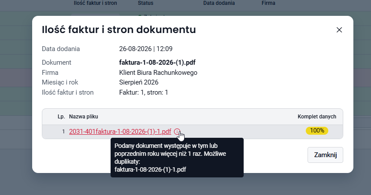Click the Lp. column header
The image size is (371, 195).
click(61, 117)
